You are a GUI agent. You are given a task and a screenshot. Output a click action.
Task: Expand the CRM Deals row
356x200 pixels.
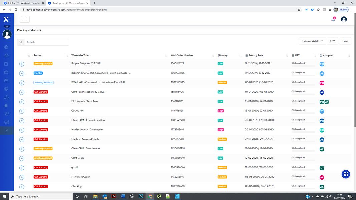(22, 159)
